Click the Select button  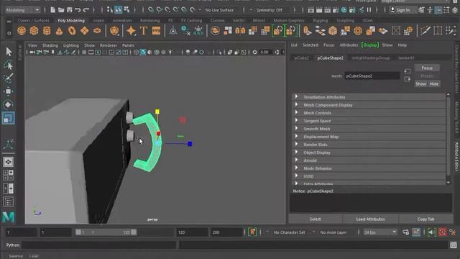315,219
